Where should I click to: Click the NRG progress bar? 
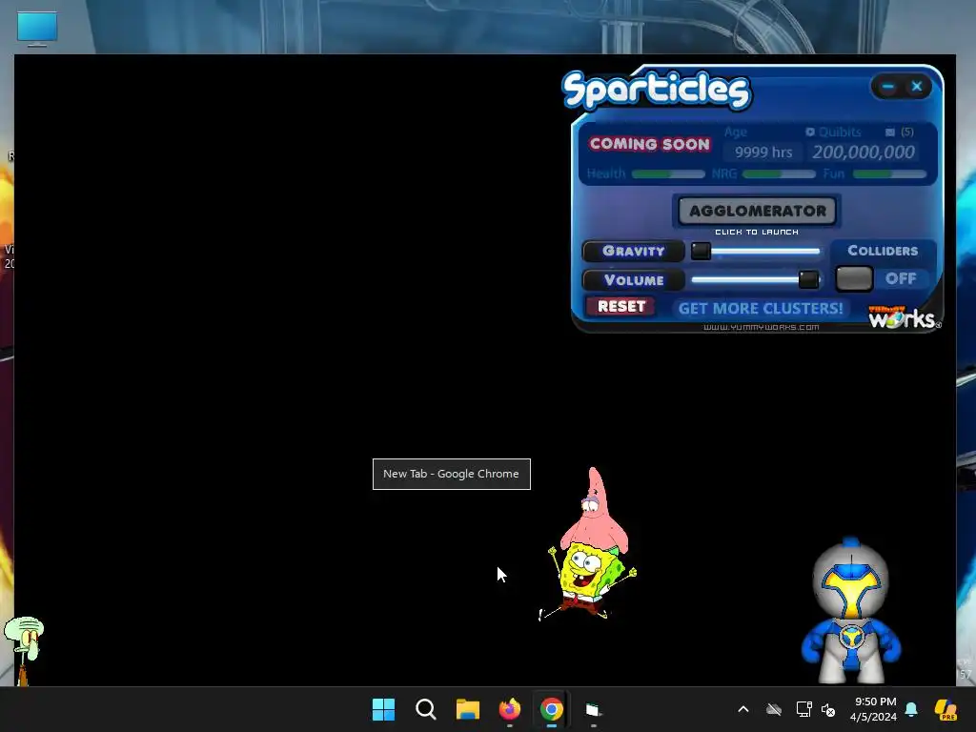(x=779, y=174)
